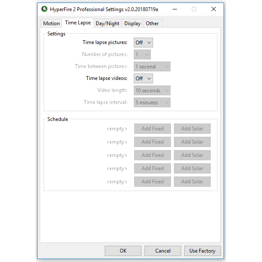The height and width of the screenshot is (262, 262).
Task: Click the HyperFire app icon in title bar
Action: 44,9
